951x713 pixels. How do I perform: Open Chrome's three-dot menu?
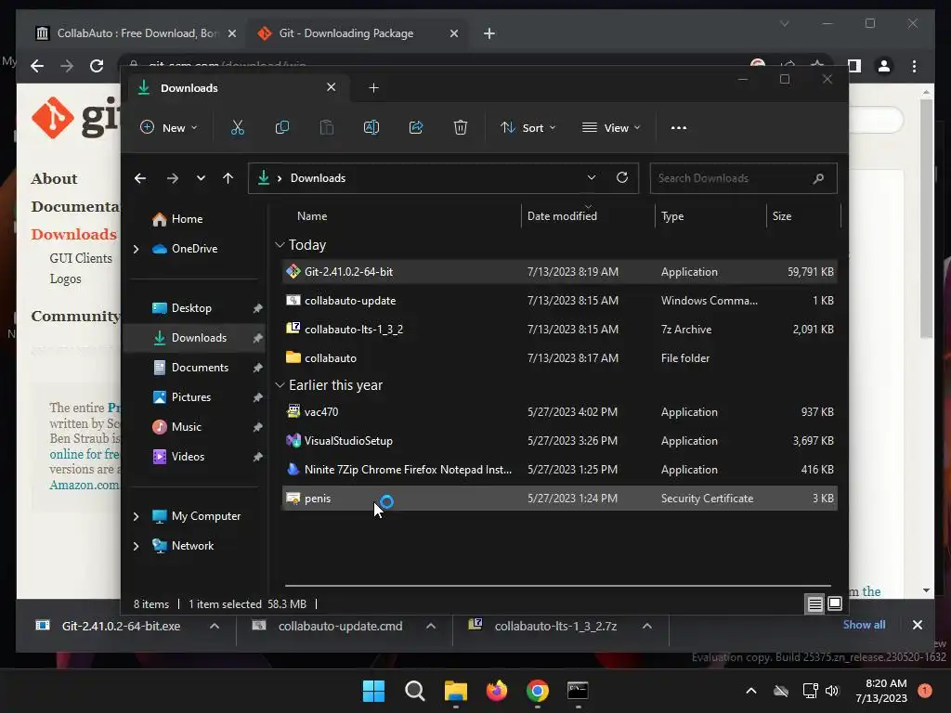pyautogui.click(x=914, y=66)
